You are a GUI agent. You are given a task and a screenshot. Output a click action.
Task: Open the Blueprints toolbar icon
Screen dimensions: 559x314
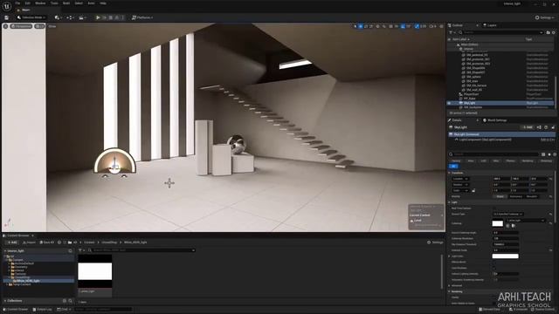point(70,17)
